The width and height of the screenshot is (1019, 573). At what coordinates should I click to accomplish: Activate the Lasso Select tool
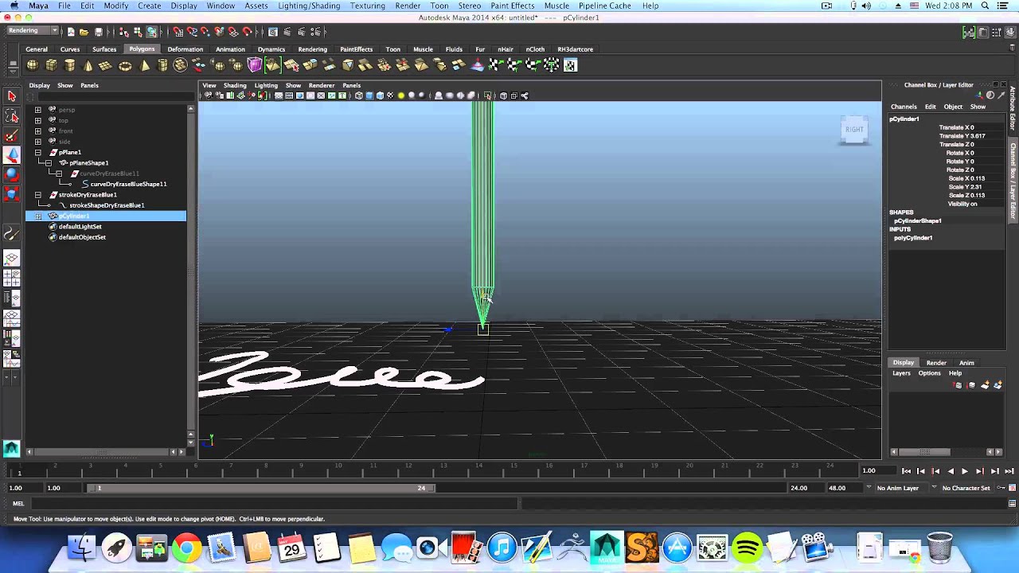[11, 116]
